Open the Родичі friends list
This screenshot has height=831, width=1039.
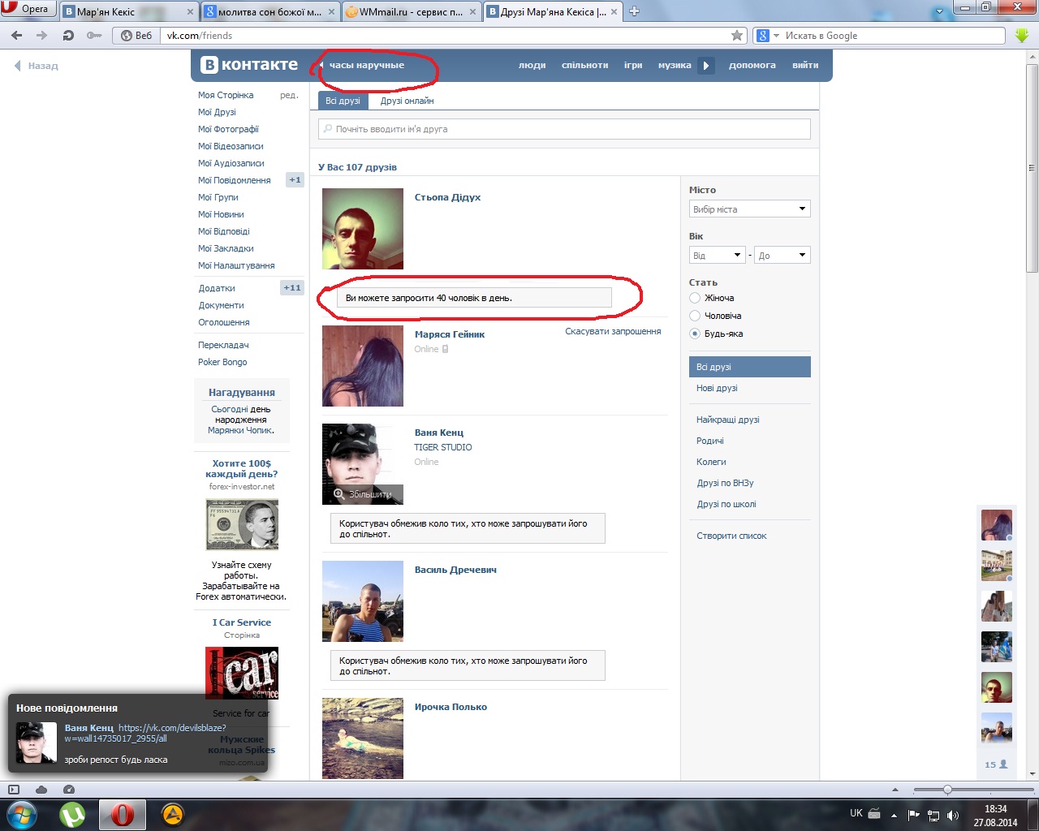tap(710, 441)
